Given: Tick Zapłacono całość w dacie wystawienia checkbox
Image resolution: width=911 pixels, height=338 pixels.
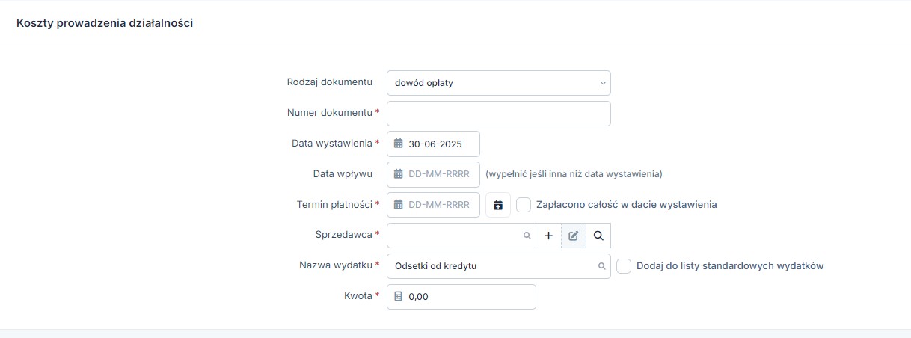Looking at the screenshot, I should click(524, 205).
